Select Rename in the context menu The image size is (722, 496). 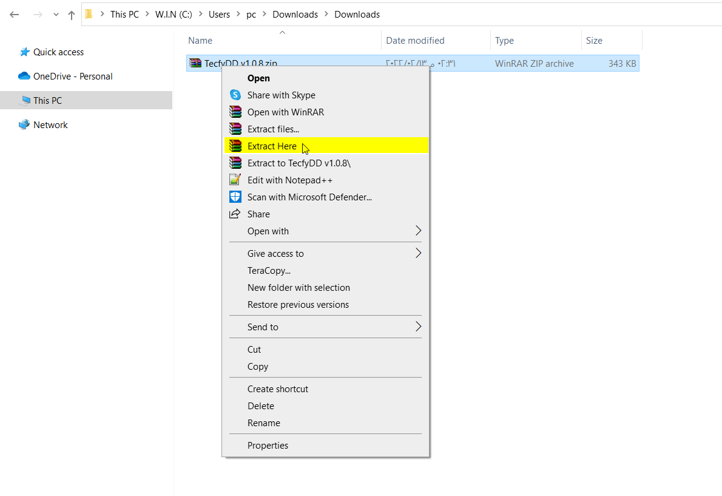click(263, 423)
